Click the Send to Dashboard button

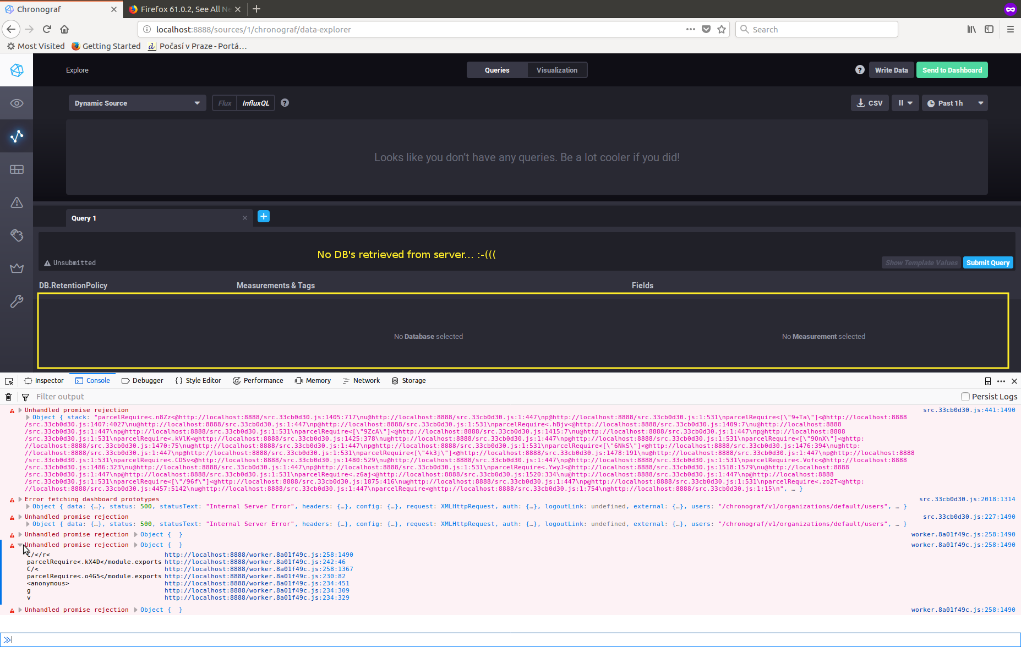[x=952, y=70]
